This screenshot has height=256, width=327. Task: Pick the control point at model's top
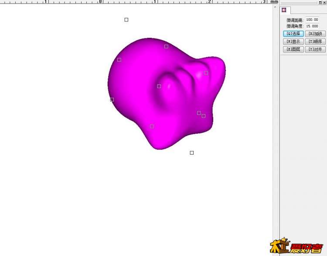point(166,46)
